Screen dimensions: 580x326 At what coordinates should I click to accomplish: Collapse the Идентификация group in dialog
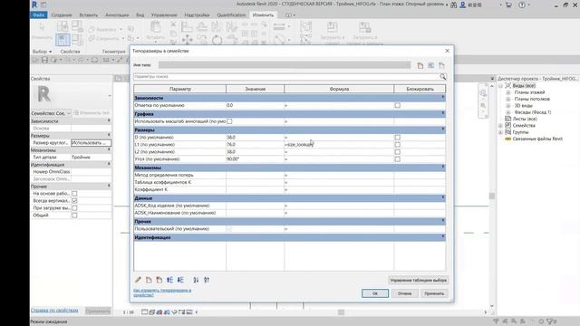[443, 236]
